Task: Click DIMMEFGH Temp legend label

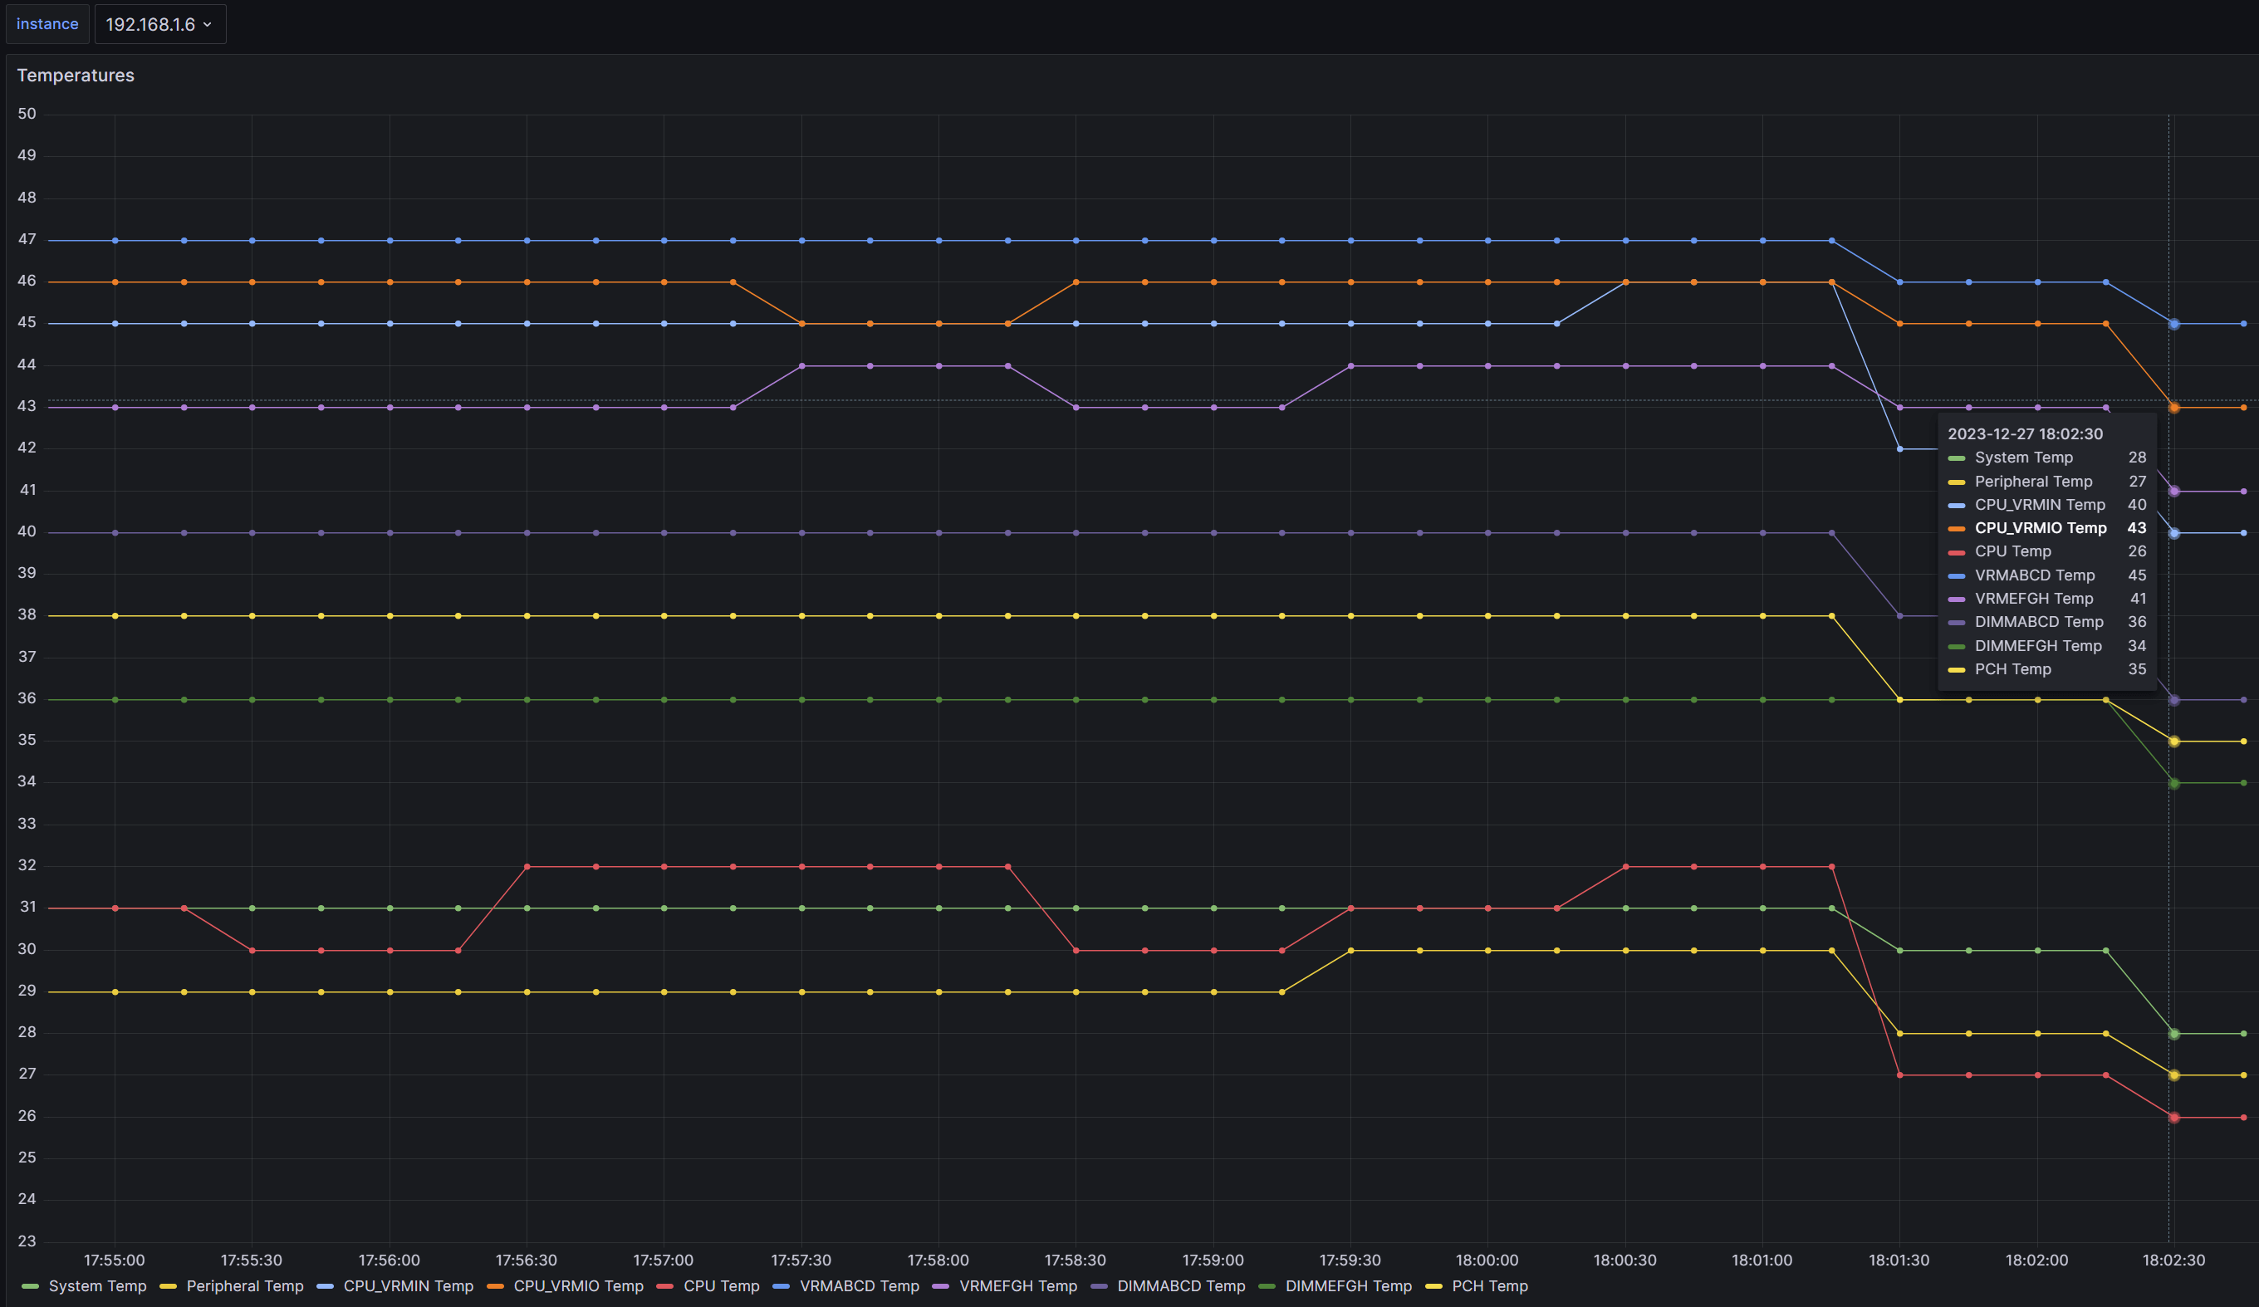Action: point(1348,1285)
